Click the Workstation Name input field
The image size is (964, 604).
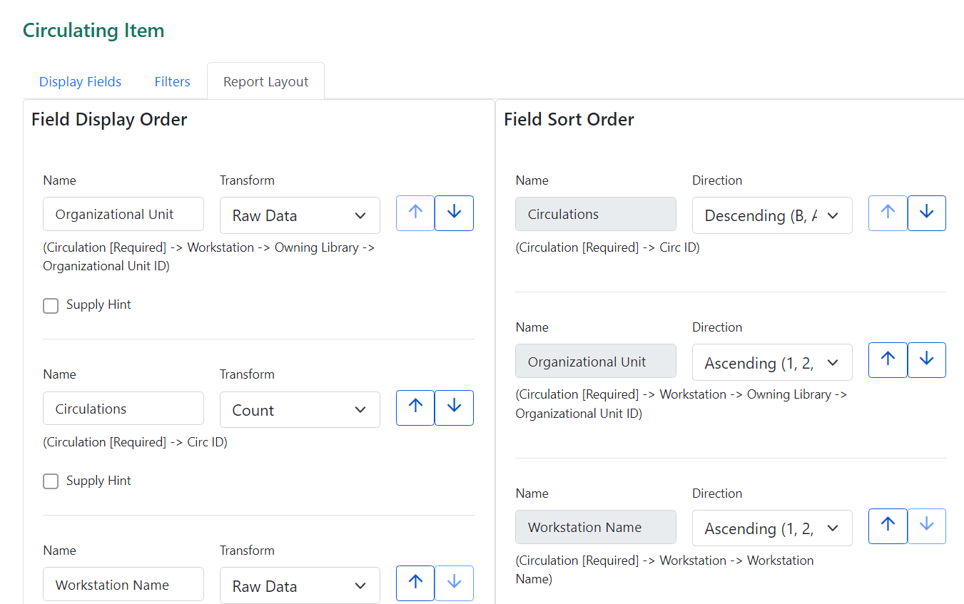click(123, 583)
